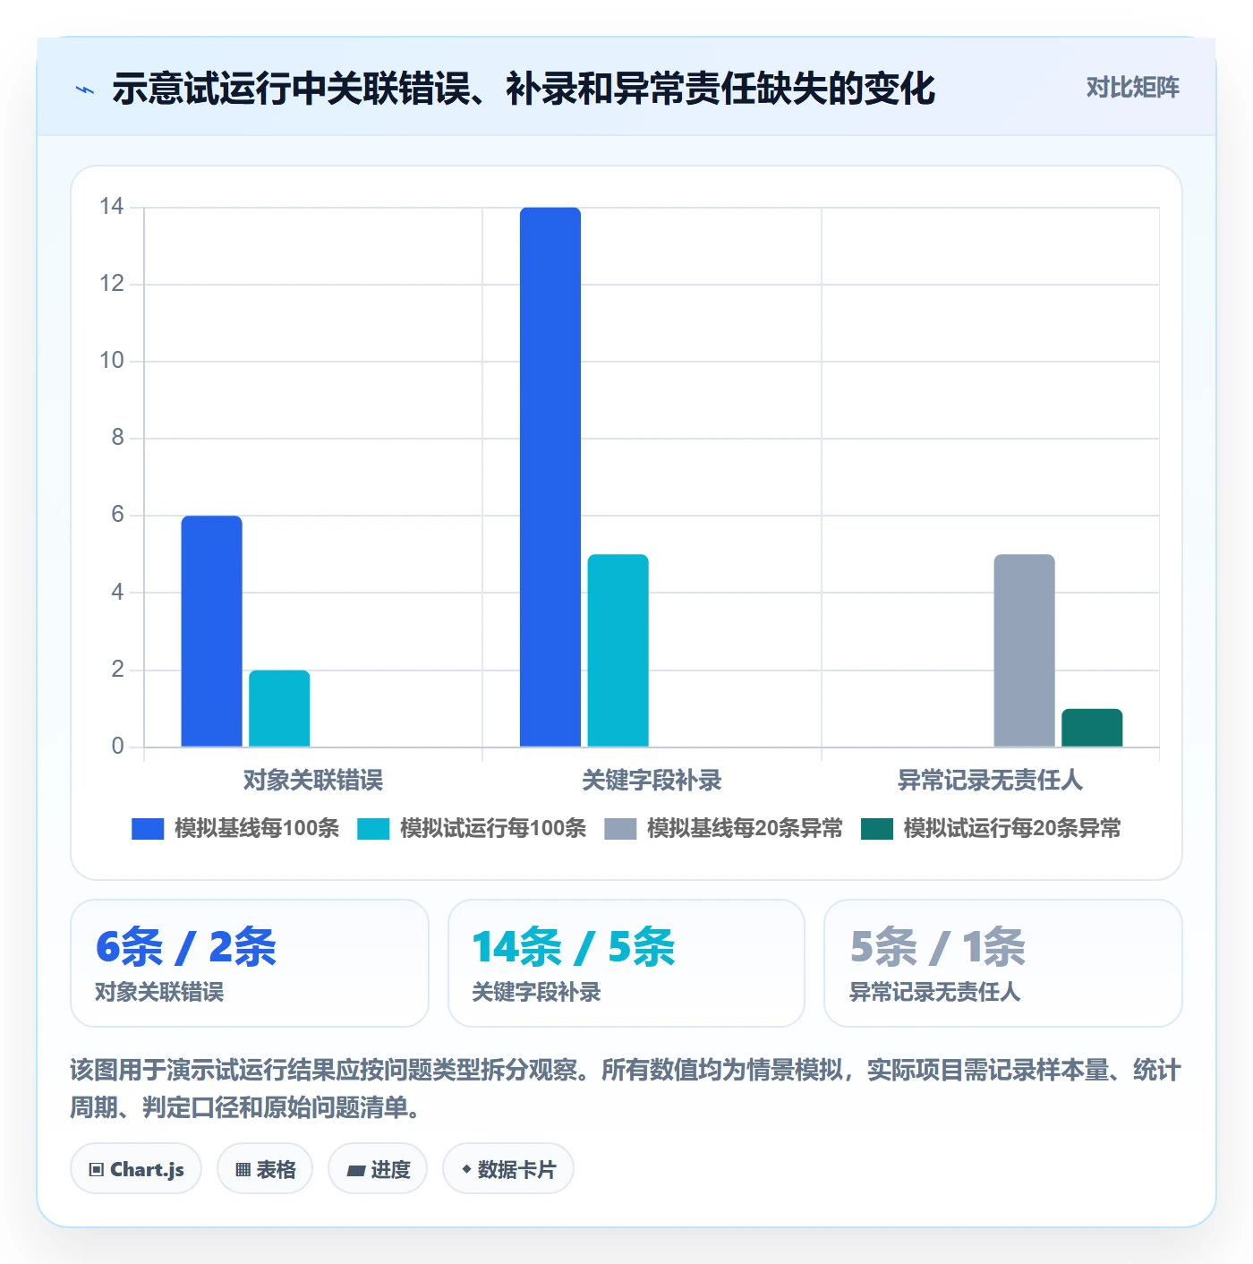
Task: Click x-axis label 对象关联错误
Action: pyautogui.click(x=313, y=781)
